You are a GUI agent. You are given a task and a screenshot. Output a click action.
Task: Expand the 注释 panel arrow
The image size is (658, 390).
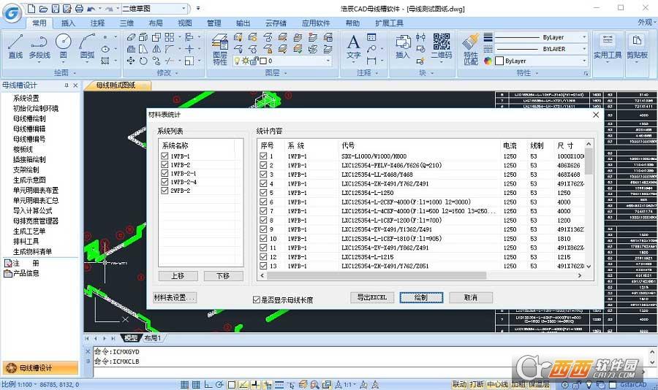377,73
